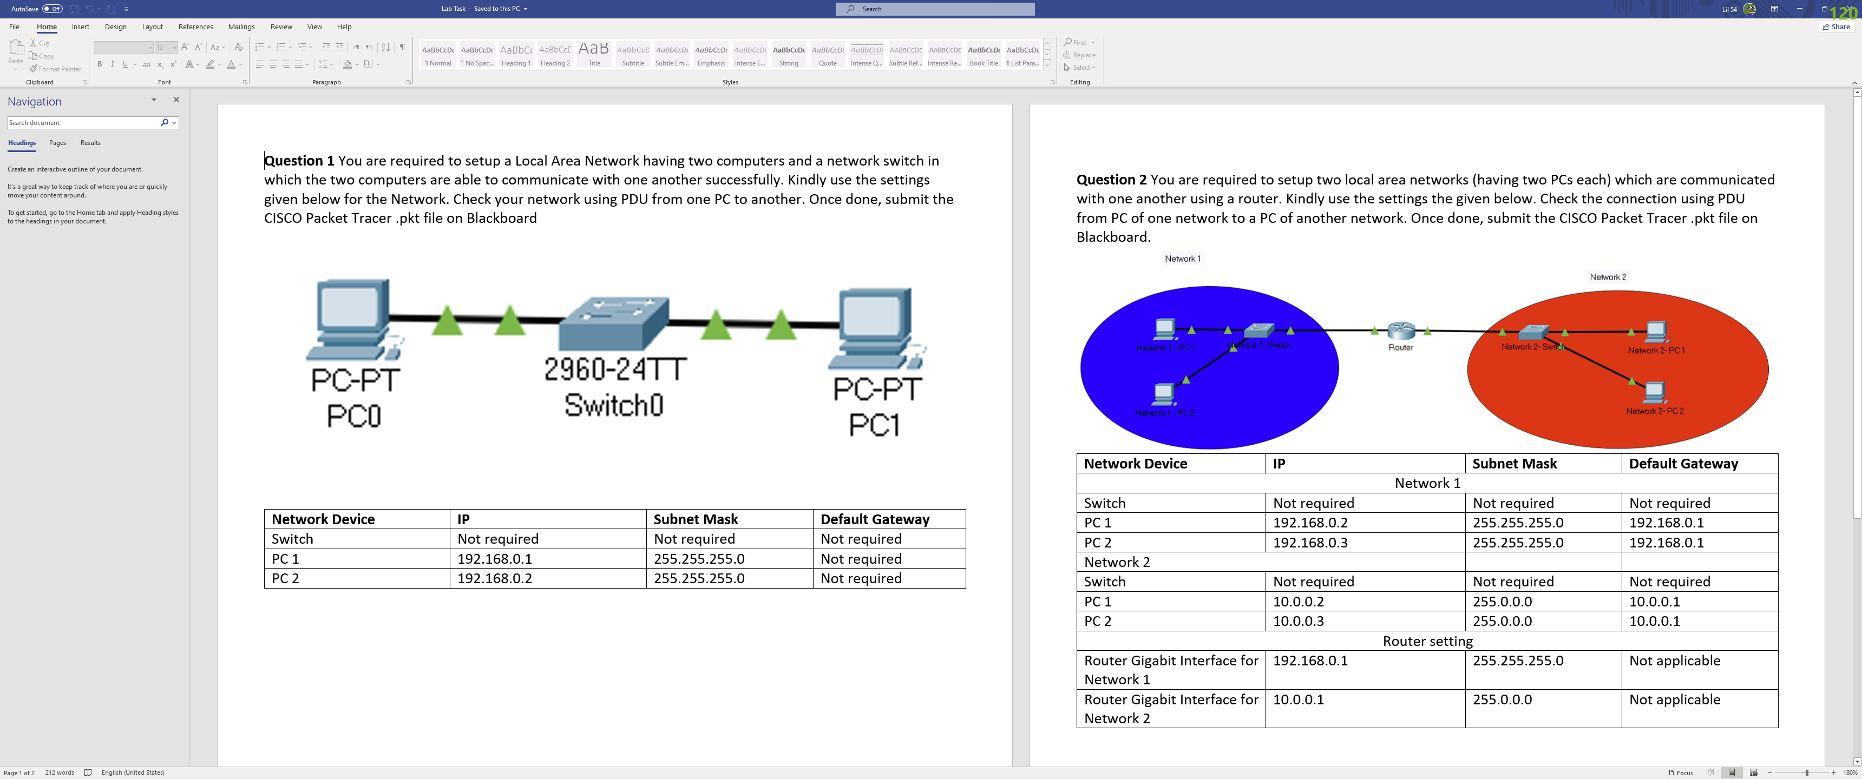1862x779 pixels.
Task: Enable Focus mode in status bar
Action: coord(1680,773)
